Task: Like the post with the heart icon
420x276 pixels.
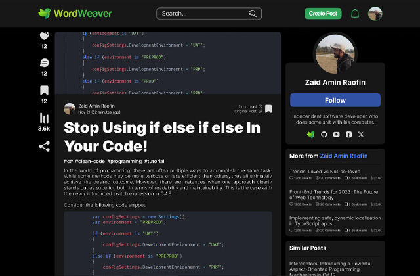Action: coord(44,36)
